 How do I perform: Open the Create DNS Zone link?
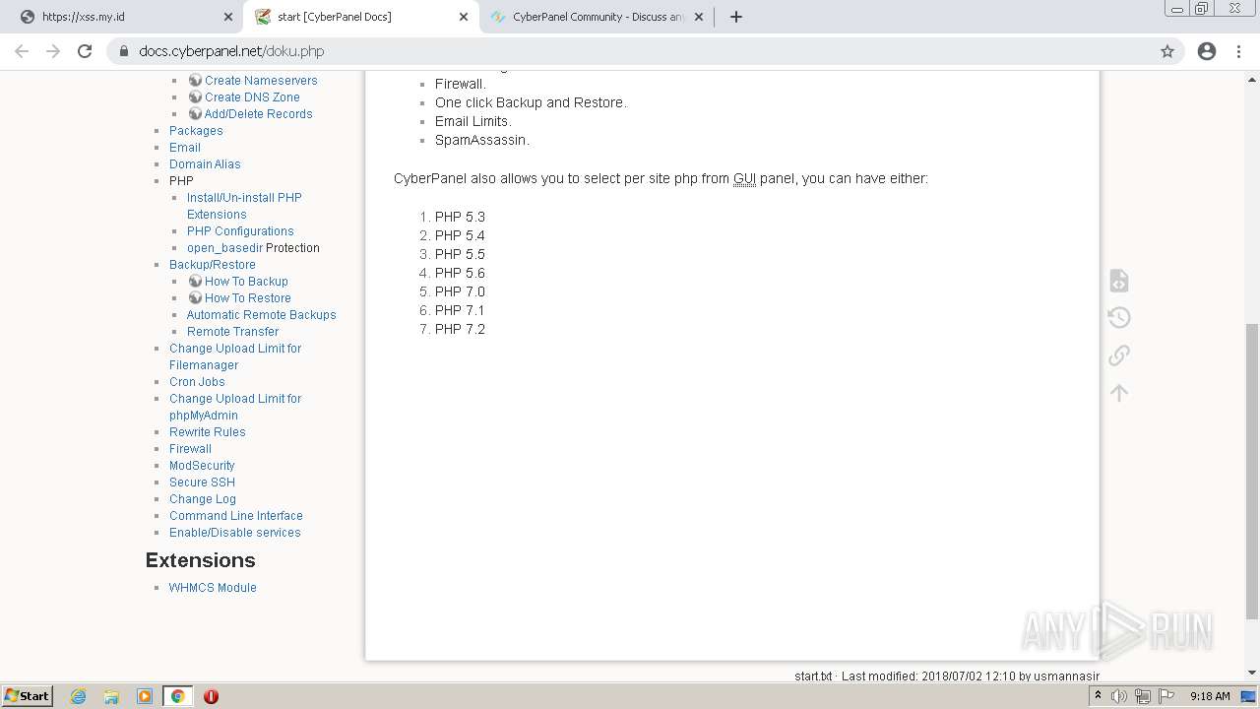[252, 97]
